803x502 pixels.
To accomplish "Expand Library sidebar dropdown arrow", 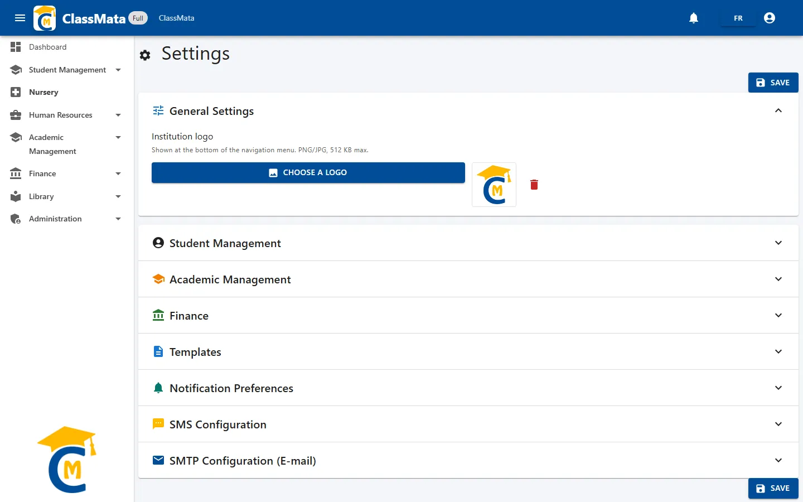I will click(118, 196).
